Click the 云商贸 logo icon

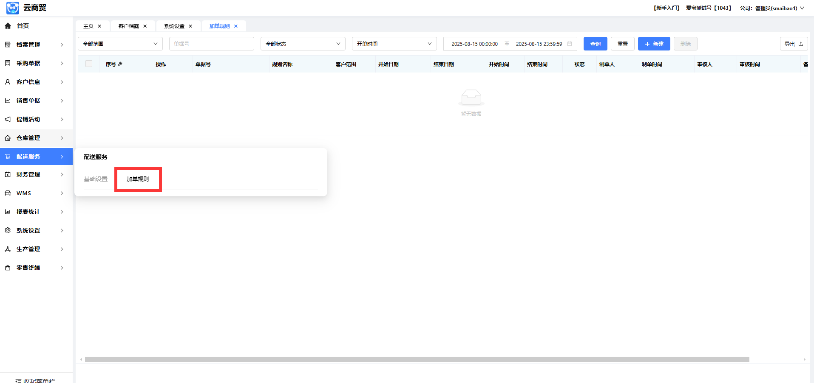13,8
